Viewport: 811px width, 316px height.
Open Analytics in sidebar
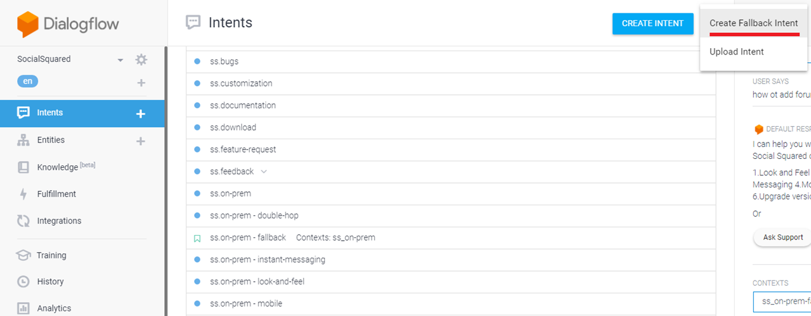[x=54, y=308]
